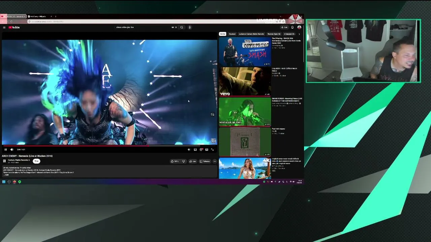Close the Arch Enemy Wikipedia tab
Viewport: 431px width, 242px height.
[x=51, y=16]
